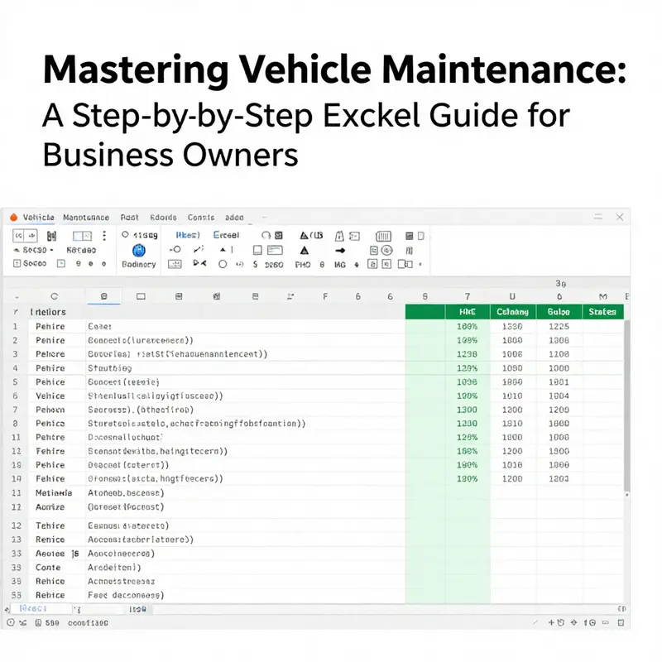662x662 pixels.
Task: Click the chart insert icon in toolbar
Action: (384, 236)
